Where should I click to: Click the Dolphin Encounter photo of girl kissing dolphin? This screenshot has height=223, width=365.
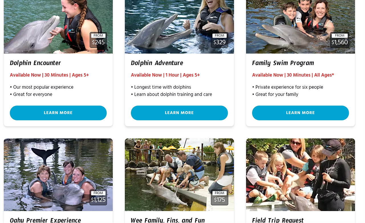point(58,27)
